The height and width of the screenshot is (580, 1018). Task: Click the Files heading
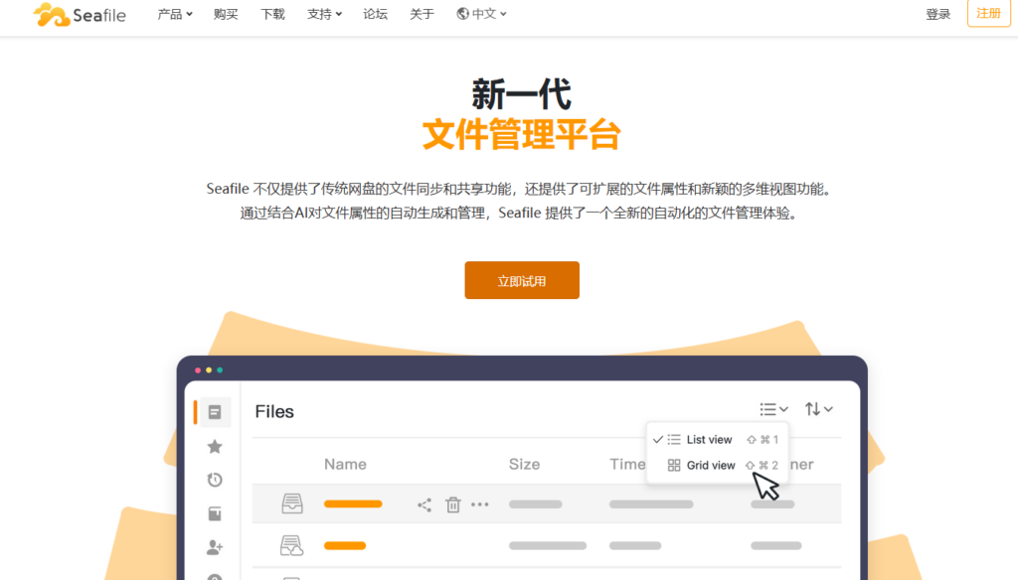click(x=274, y=411)
